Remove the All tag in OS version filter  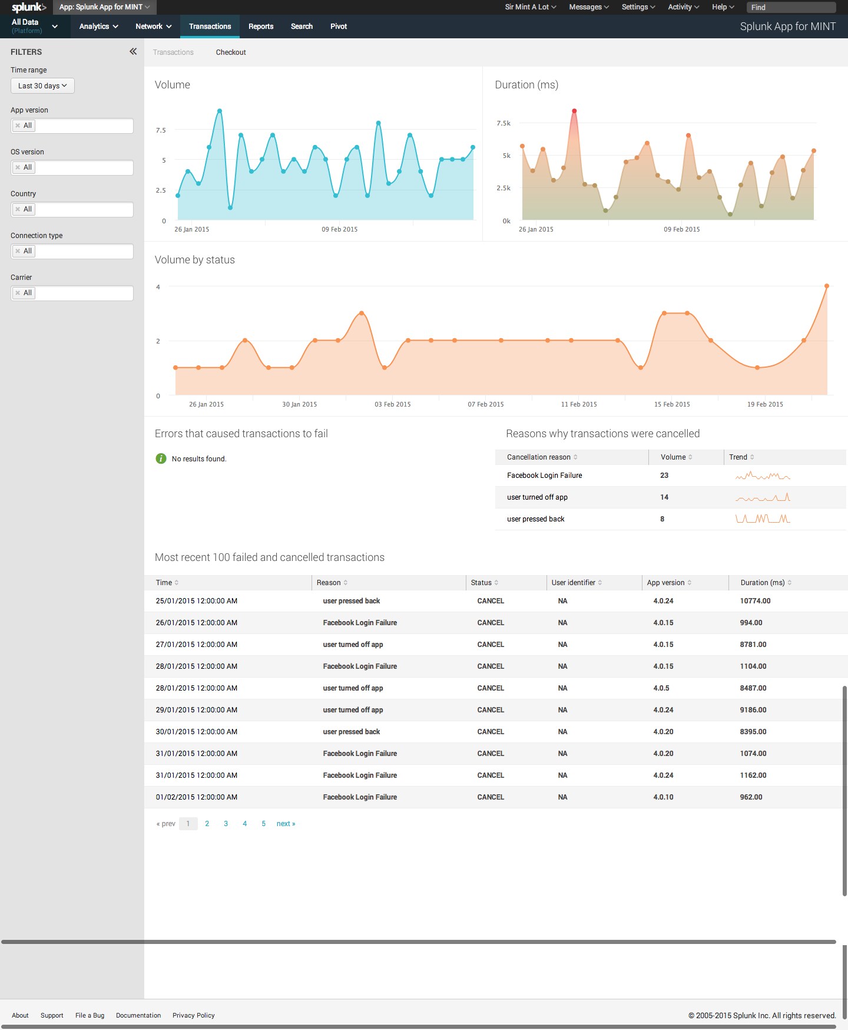(x=18, y=167)
